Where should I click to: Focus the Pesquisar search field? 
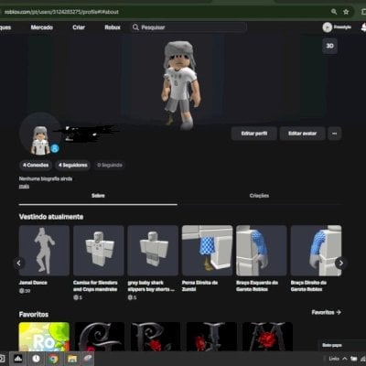(x=188, y=27)
